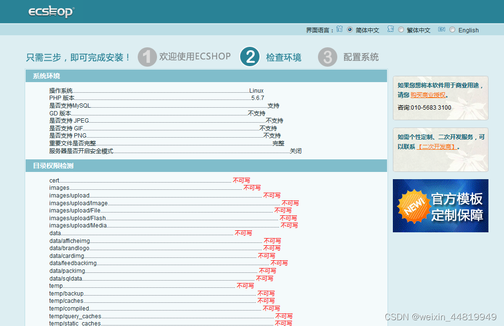Click the 咨询:010-5683 3100 phone text
This screenshot has height=326, width=504.
click(424, 108)
